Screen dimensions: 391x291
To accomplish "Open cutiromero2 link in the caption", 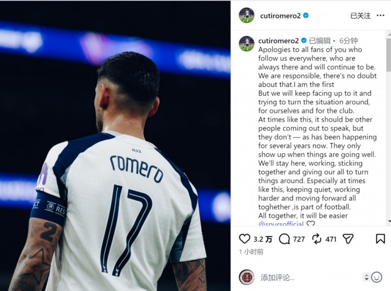I will [x=278, y=41].
